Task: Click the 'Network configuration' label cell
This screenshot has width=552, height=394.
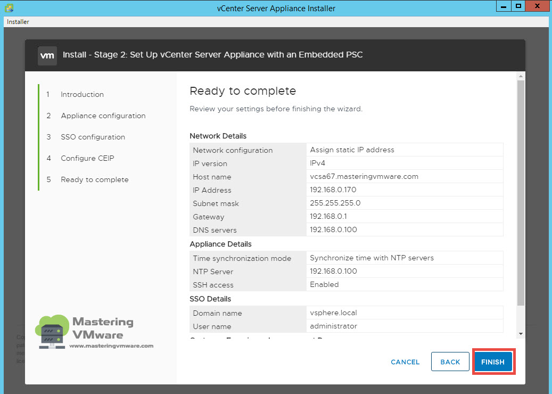Action: tap(248, 150)
